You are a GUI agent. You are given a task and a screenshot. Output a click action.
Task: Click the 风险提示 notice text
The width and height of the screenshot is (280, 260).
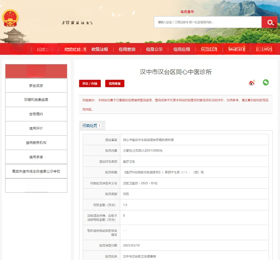pos(175,104)
